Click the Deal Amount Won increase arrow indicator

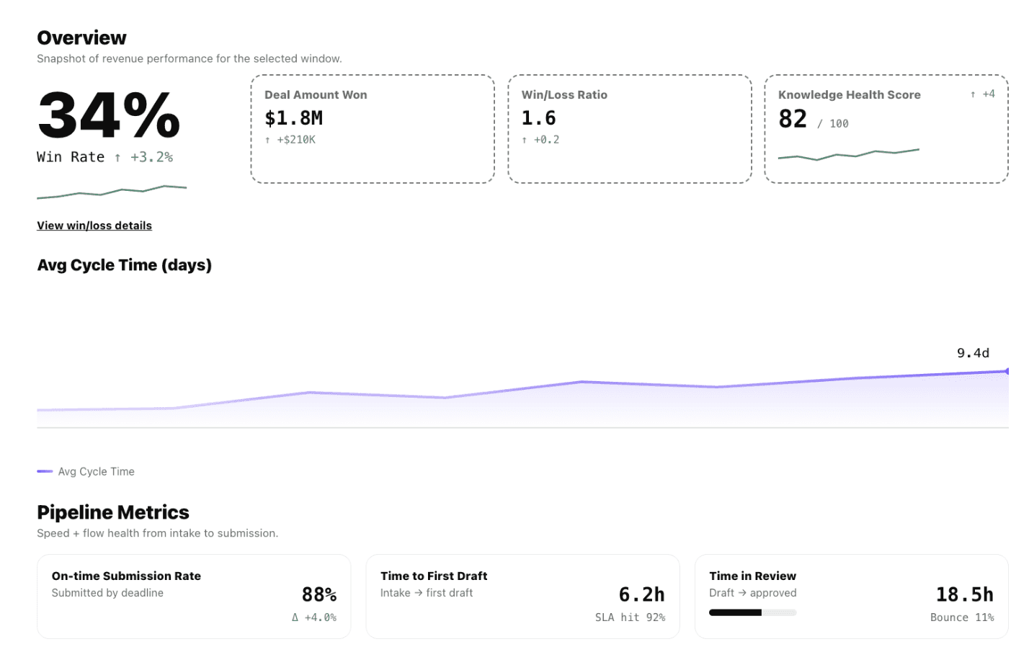(269, 139)
